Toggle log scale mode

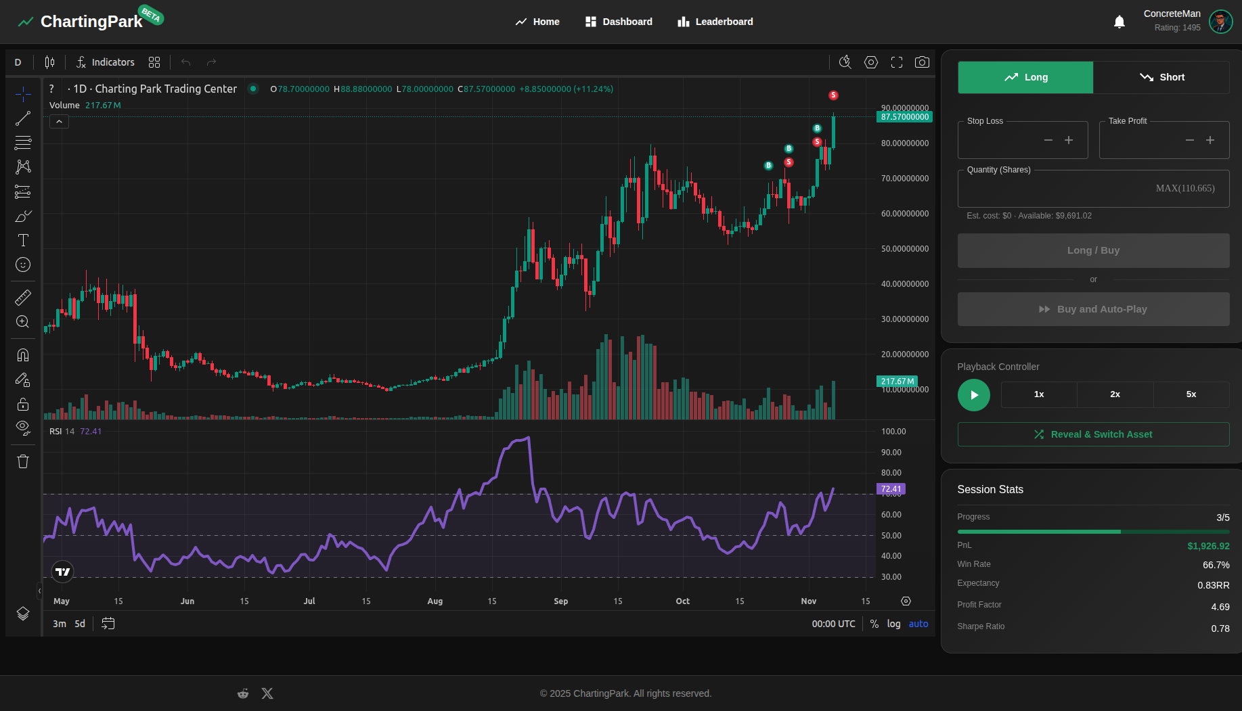(893, 624)
